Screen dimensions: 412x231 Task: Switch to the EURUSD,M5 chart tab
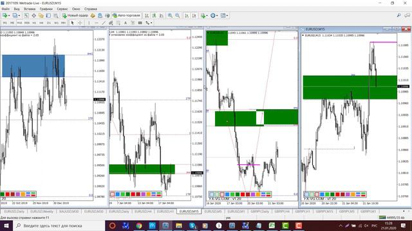click(213, 211)
